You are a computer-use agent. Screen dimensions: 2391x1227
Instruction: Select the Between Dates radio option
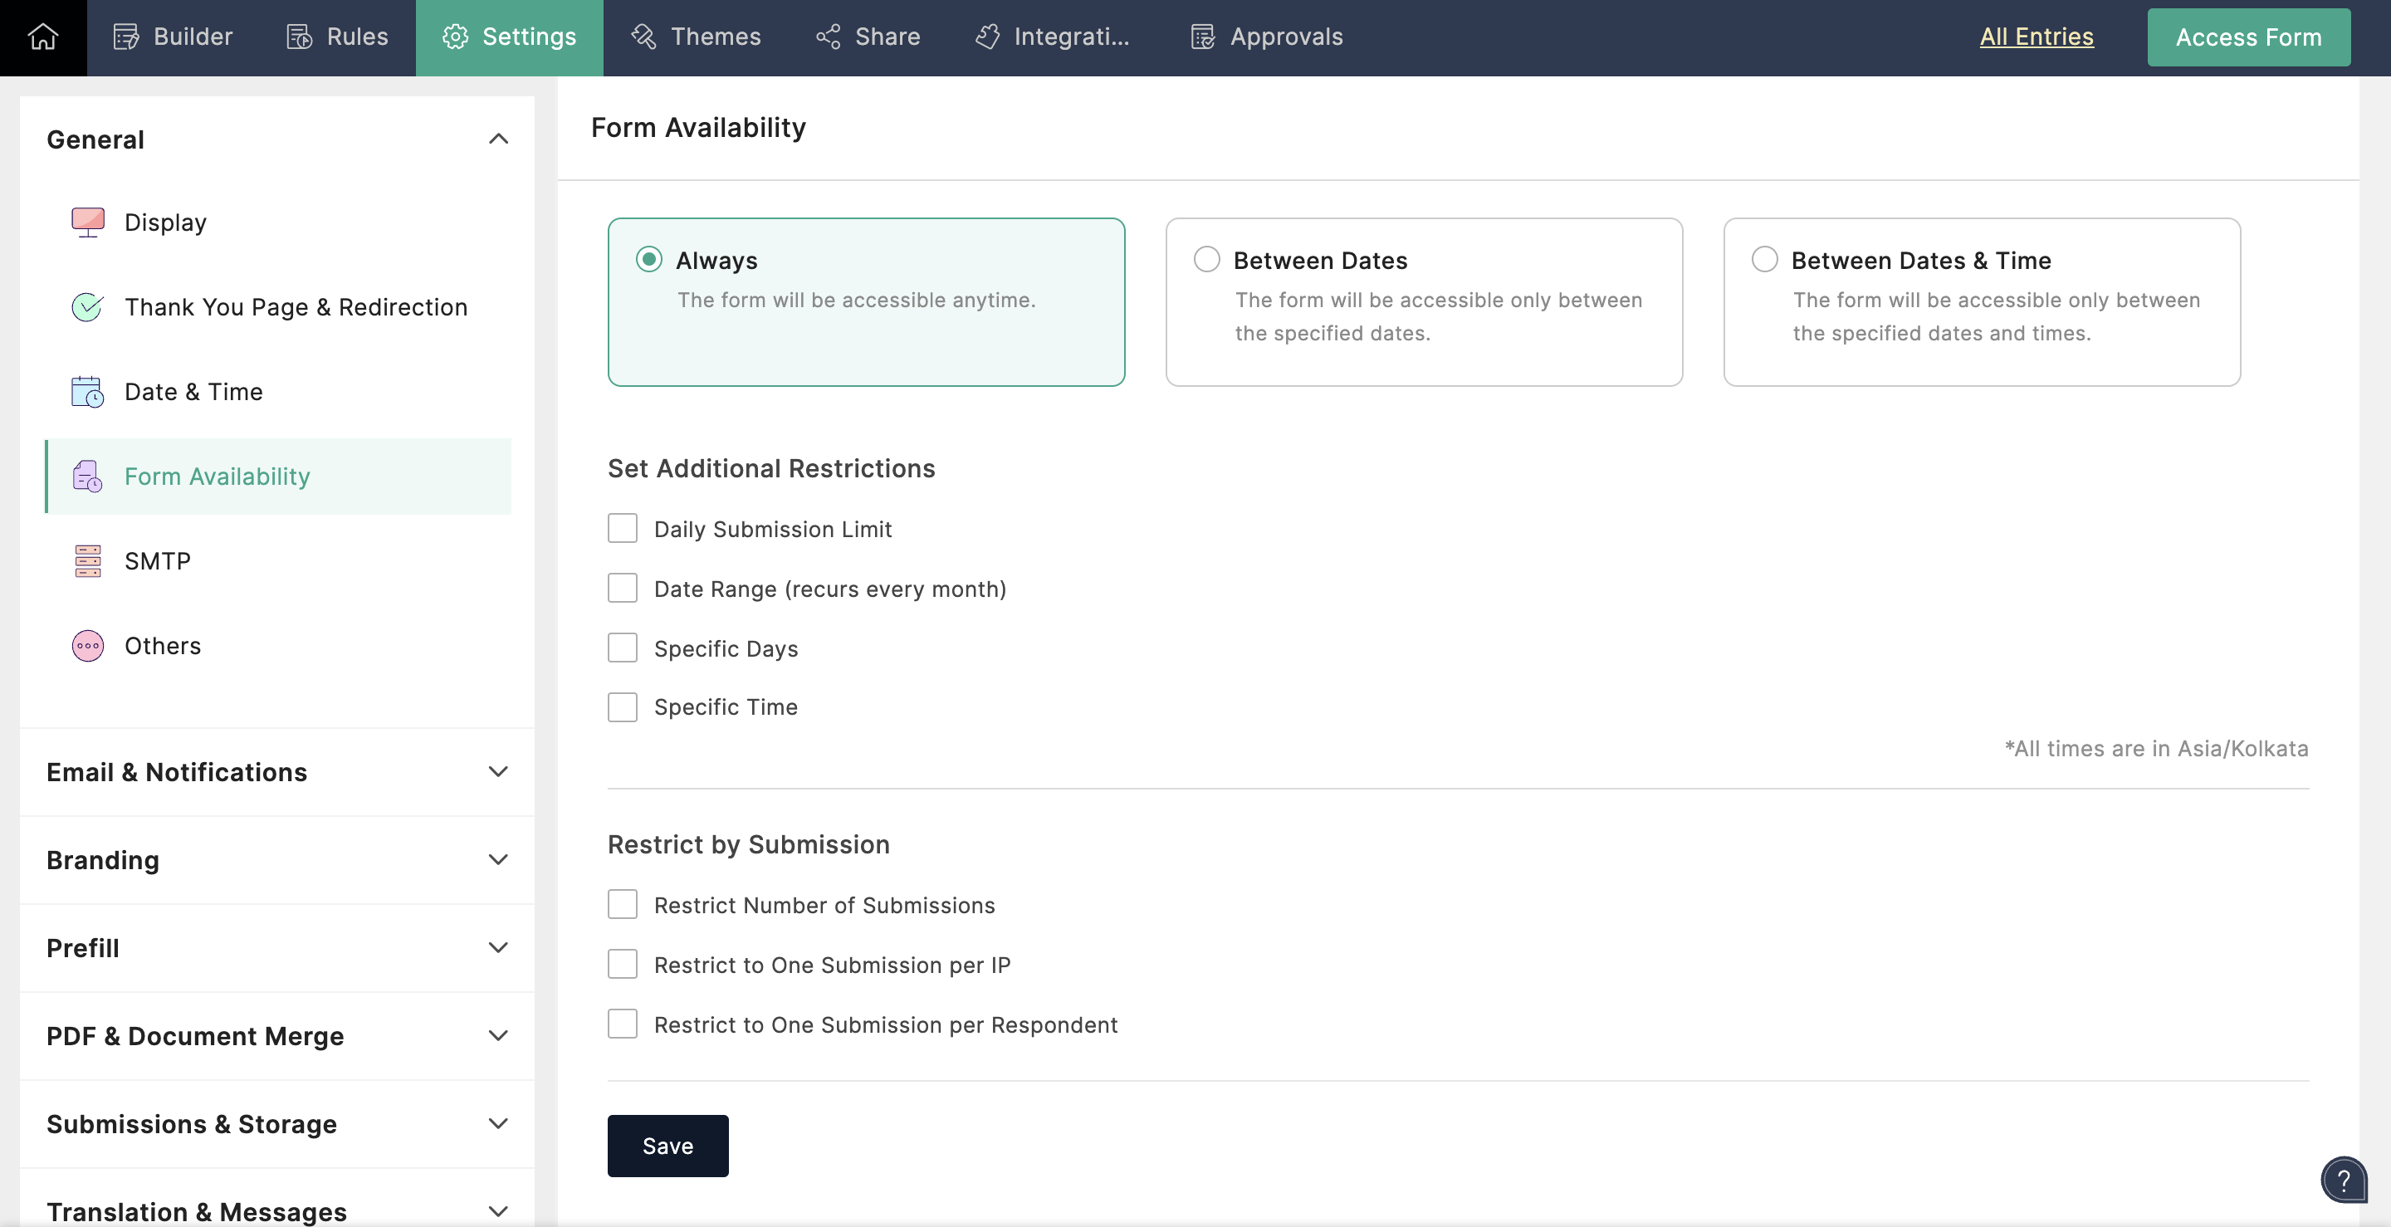click(1205, 260)
